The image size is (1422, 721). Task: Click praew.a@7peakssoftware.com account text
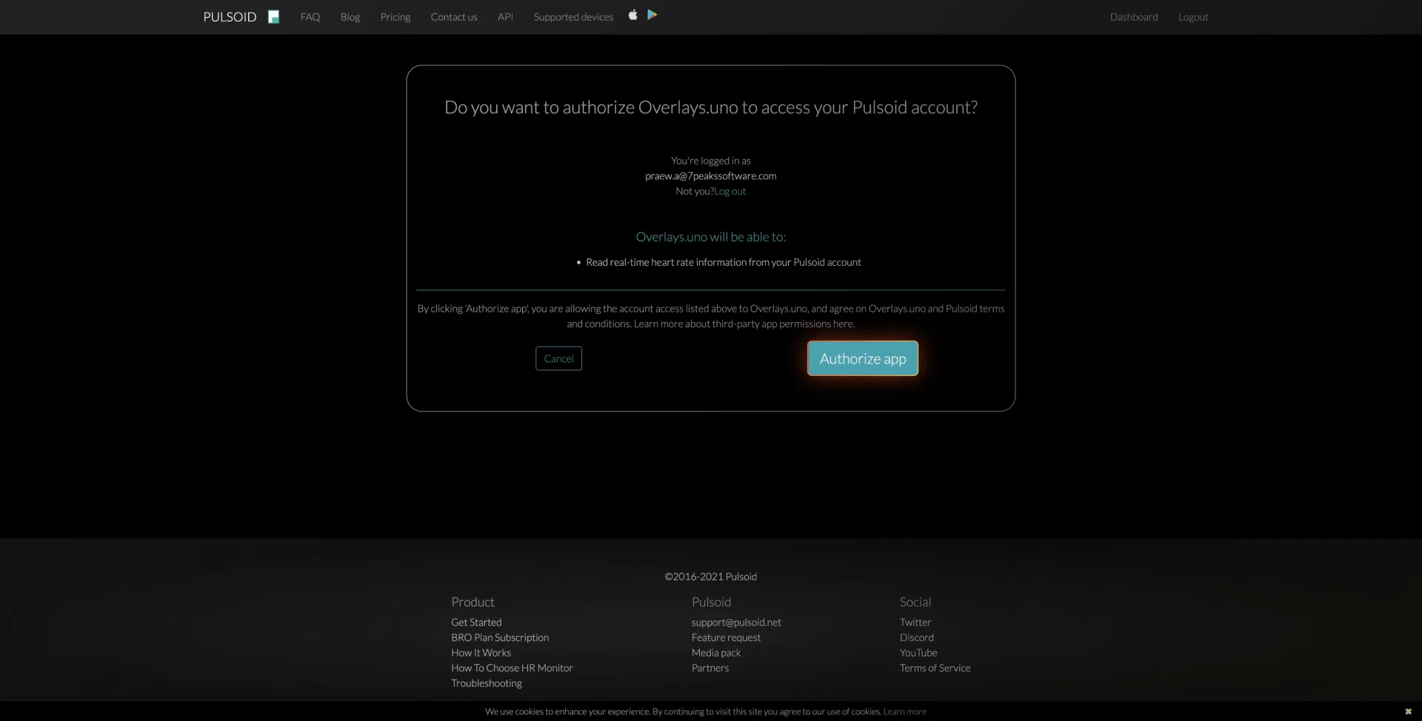711,176
